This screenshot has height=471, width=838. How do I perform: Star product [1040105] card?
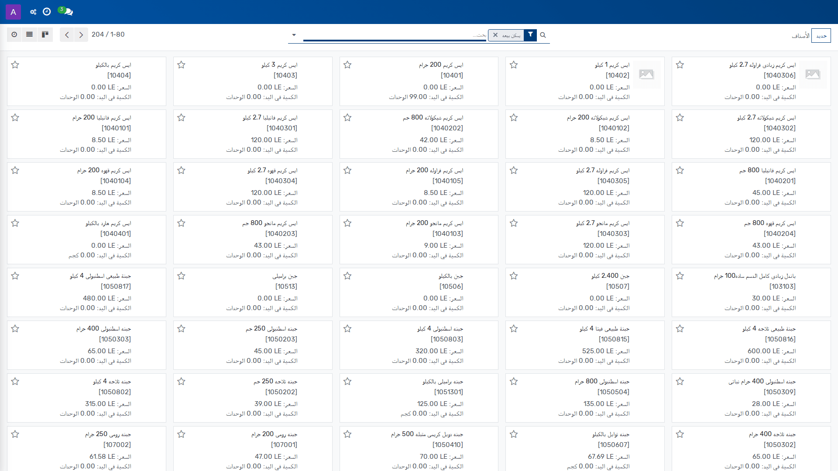(347, 171)
